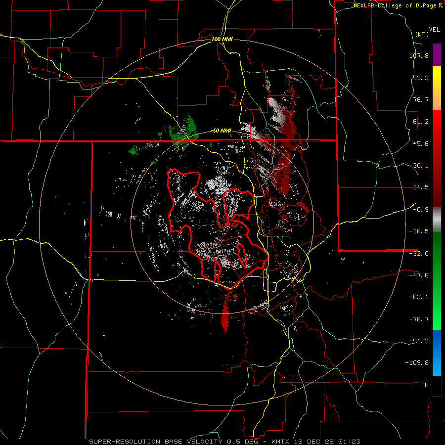
Task: Click the 100 NMI range ring label
Action: 222,39
